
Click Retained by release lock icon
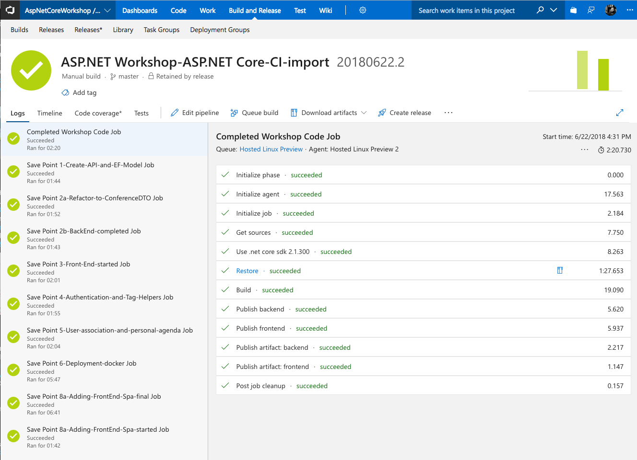pyautogui.click(x=151, y=76)
